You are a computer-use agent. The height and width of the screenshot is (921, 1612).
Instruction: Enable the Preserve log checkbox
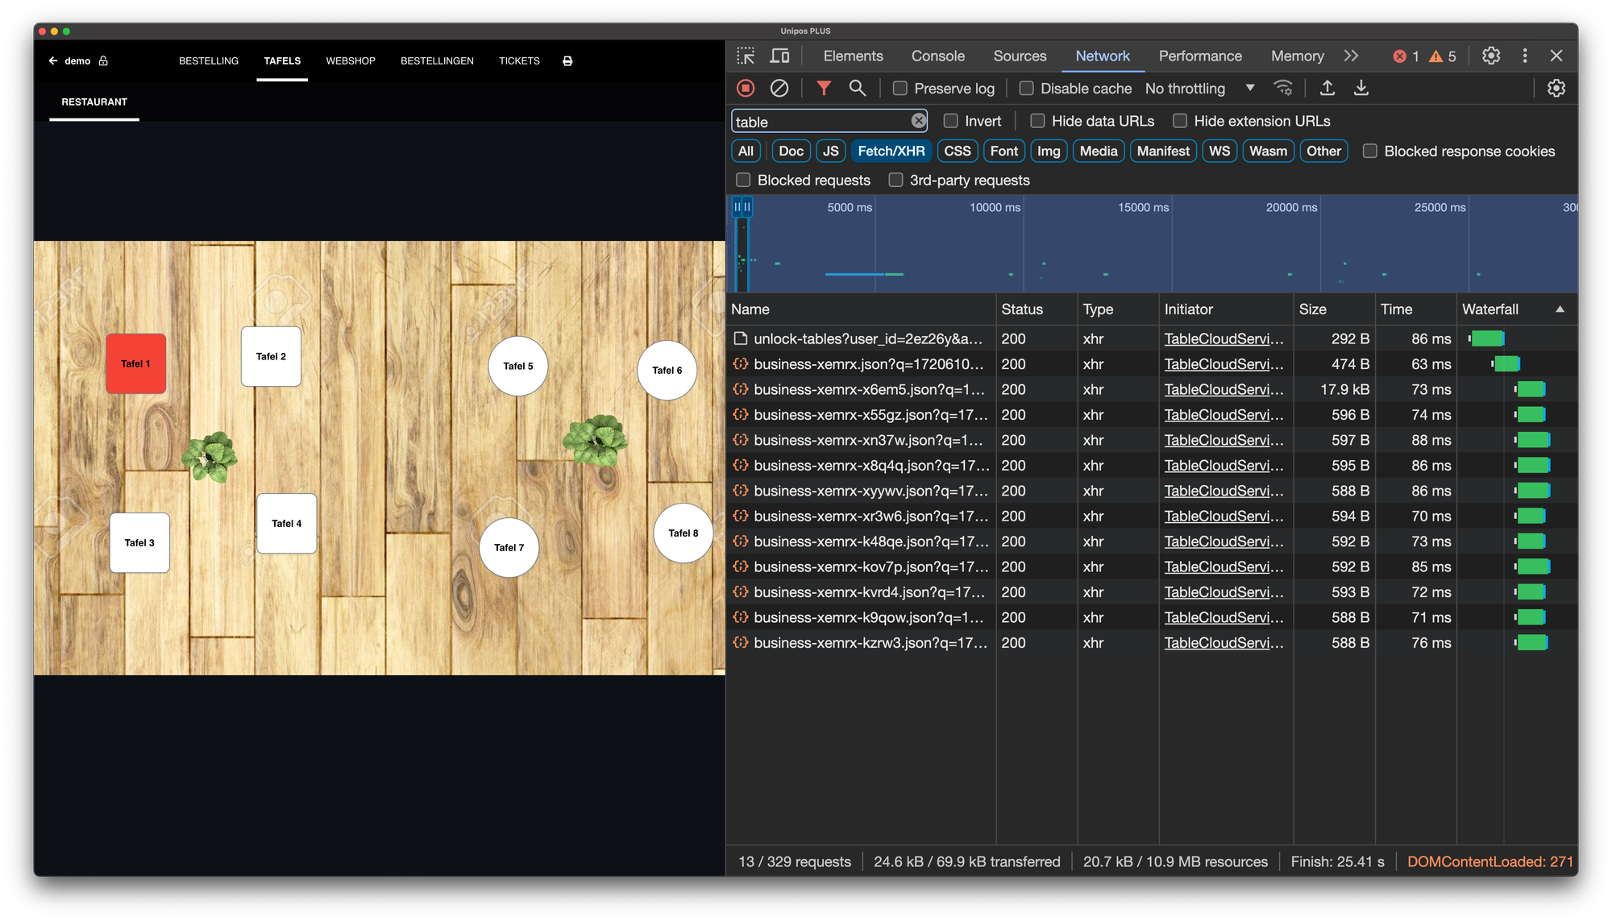tap(900, 89)
